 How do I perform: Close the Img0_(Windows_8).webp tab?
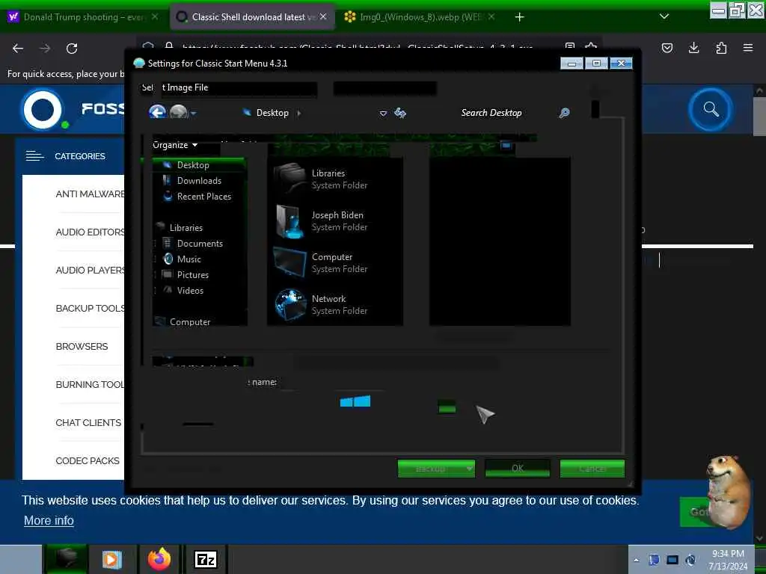point(491,16)
